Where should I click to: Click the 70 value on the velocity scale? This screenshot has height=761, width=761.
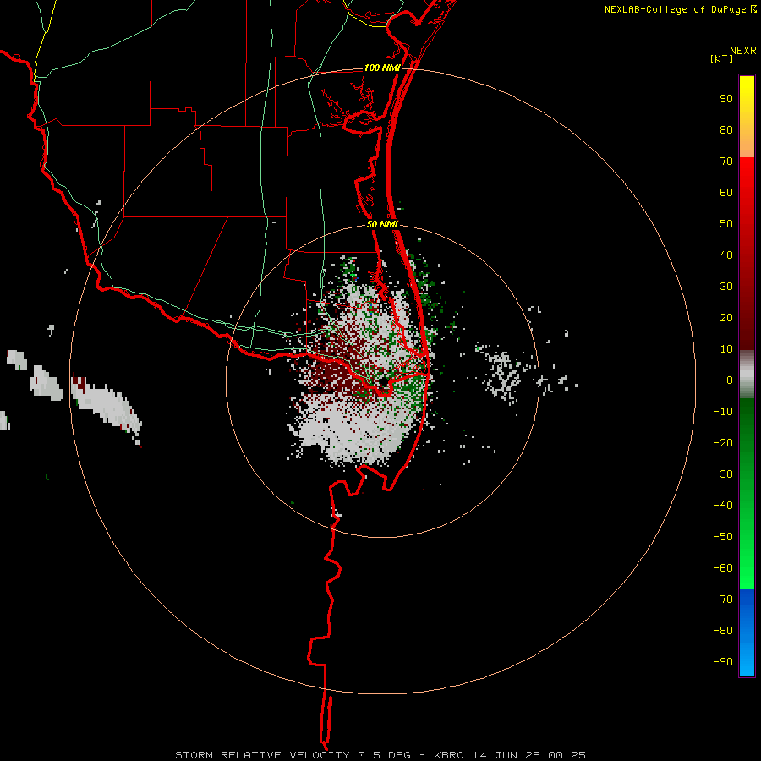click(726, 162)
